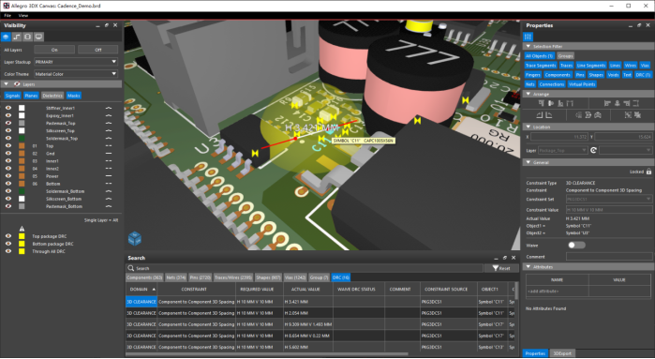Viewport: 655px width, 359px height.
Task: Hide the Power layer
Action: pyautogui.click(x=7, y=176)
